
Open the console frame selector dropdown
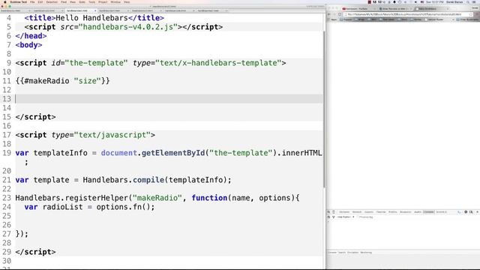(x=346, y=217)
